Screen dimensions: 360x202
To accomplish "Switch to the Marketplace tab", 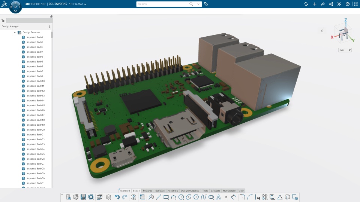I will click(x=229, y=190).
